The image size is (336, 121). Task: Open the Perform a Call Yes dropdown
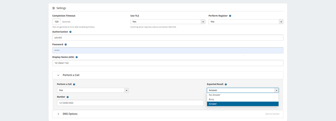click(x=93, y=90)
